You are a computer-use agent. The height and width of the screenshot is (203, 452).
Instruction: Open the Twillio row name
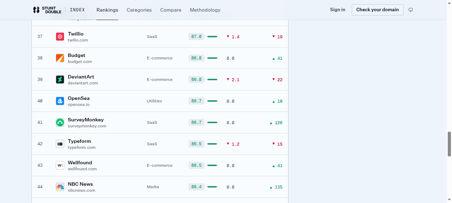(x=76, y=34)
